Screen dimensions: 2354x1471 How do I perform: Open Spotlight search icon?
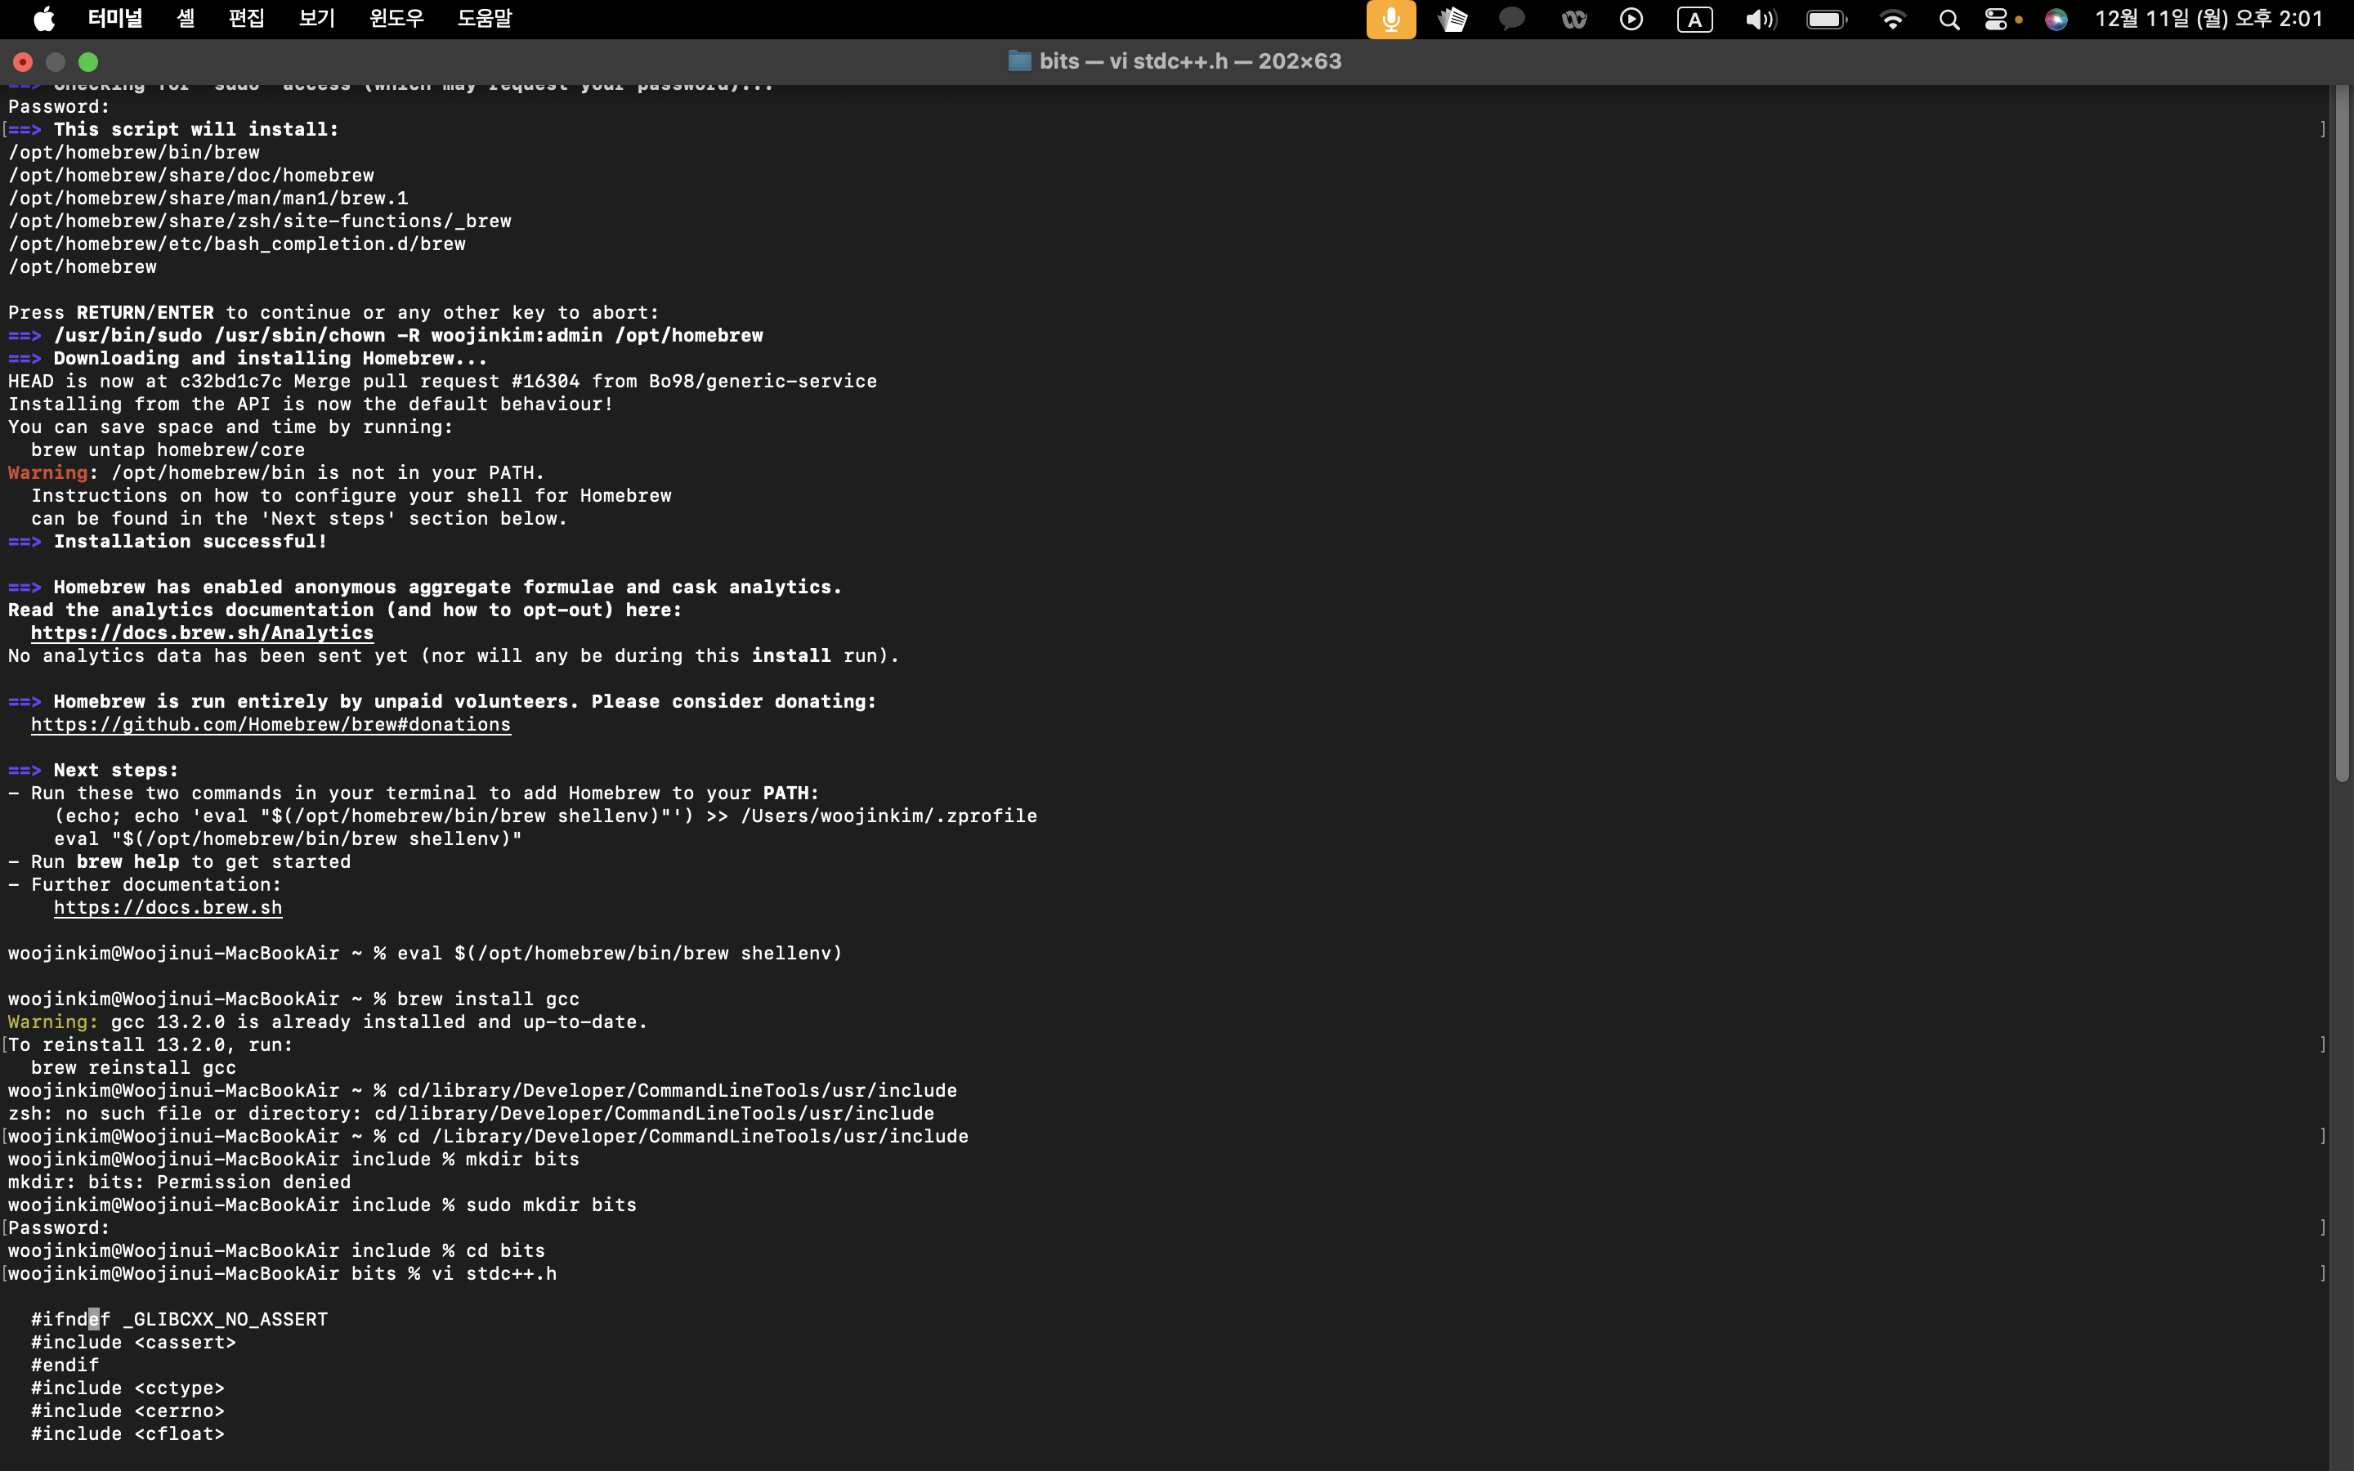pyautogui.click(x=1949, y=20)
